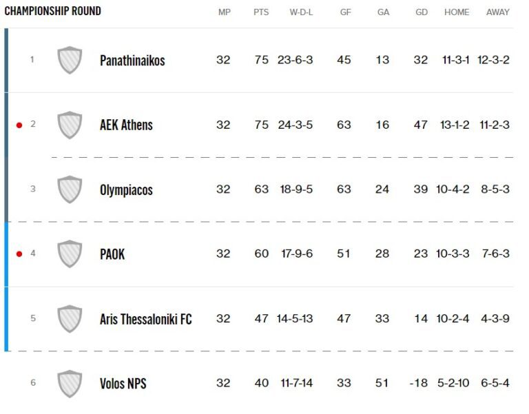Click the Olympiacos team crest icon
The image size is (529, 414).
click(x=70, y=189)
